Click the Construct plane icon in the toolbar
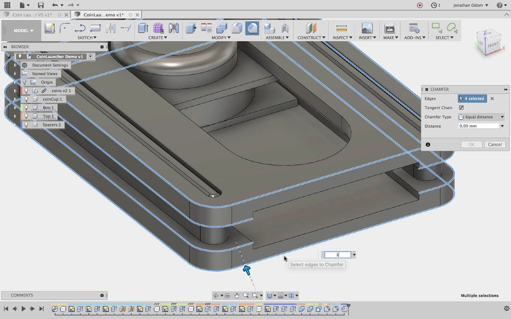Image resolution: width=511 pixels, height=319 pixels. click(x=311, y=28)
